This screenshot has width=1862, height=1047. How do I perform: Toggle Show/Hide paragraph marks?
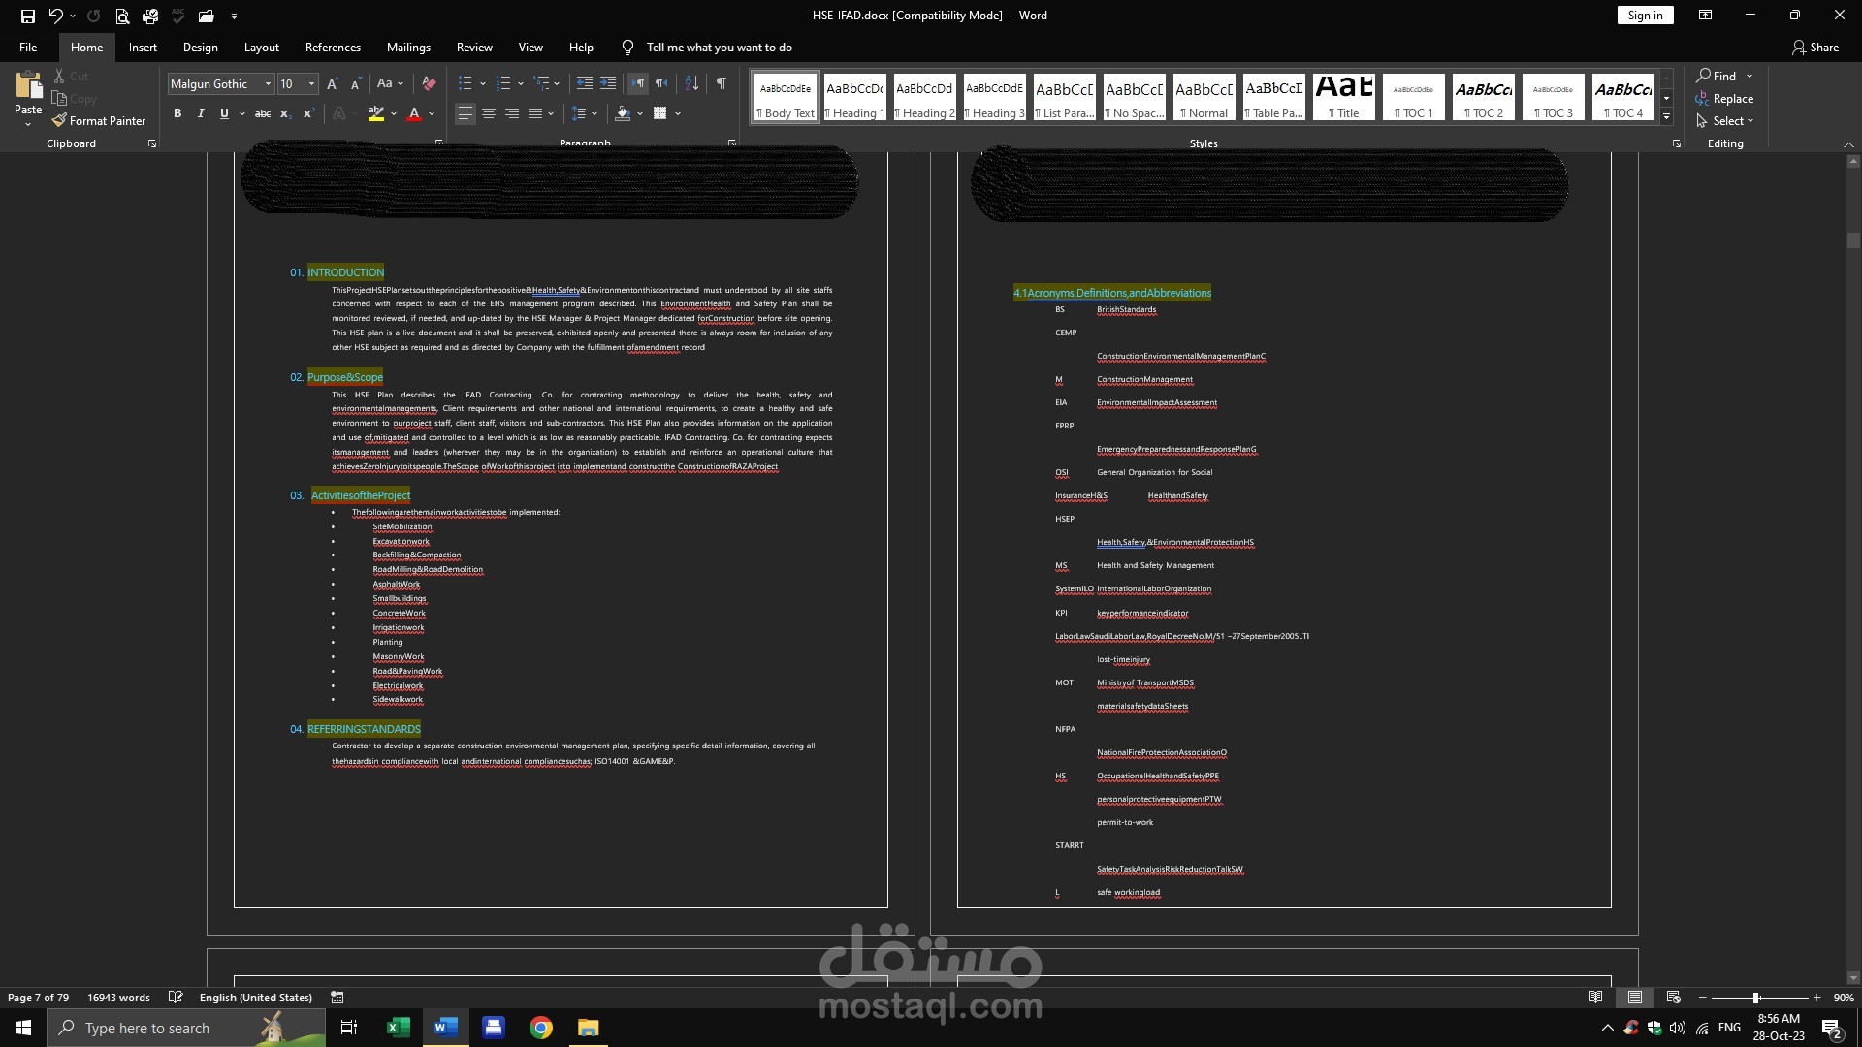pos(721,84)
